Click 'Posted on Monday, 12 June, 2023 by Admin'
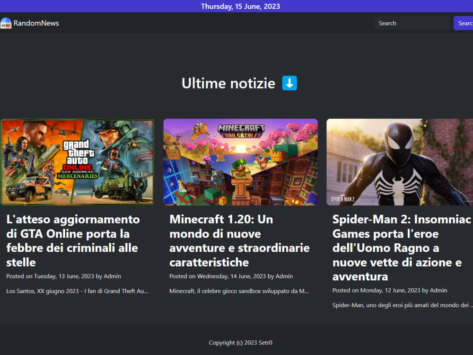Viewport: 473px width, 355px height. point(390,291)
